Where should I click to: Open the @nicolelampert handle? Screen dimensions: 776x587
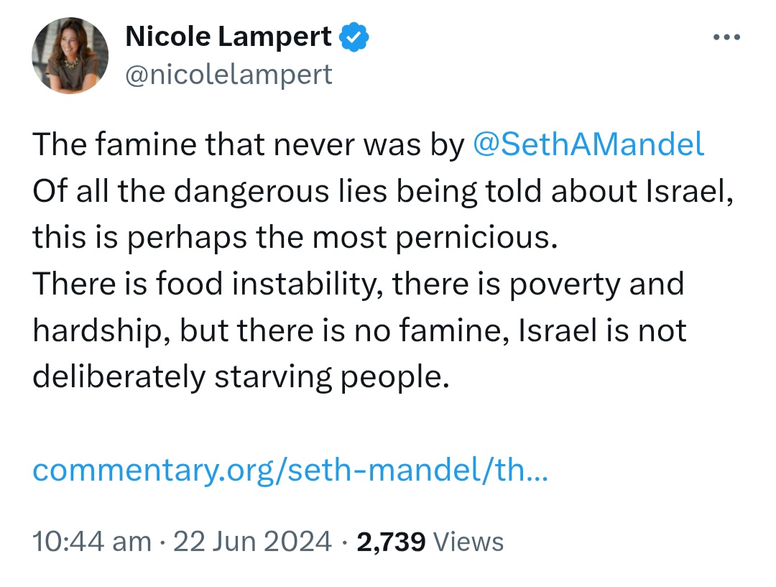(228, 75)
